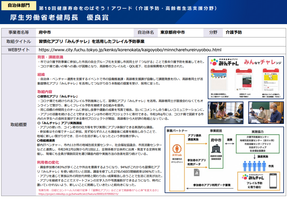The height and width of the screenshot is (199, 287).
Task: Click the 介護予防推進センター entry
Action: 258,137
